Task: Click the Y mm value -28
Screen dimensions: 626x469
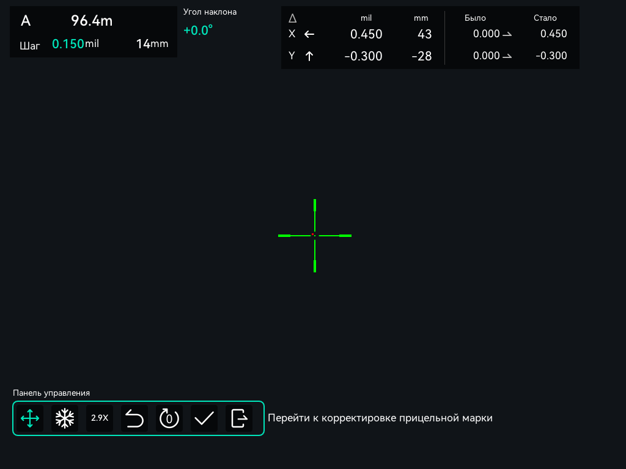Action: pyautogui.click(x=422, y=56)
